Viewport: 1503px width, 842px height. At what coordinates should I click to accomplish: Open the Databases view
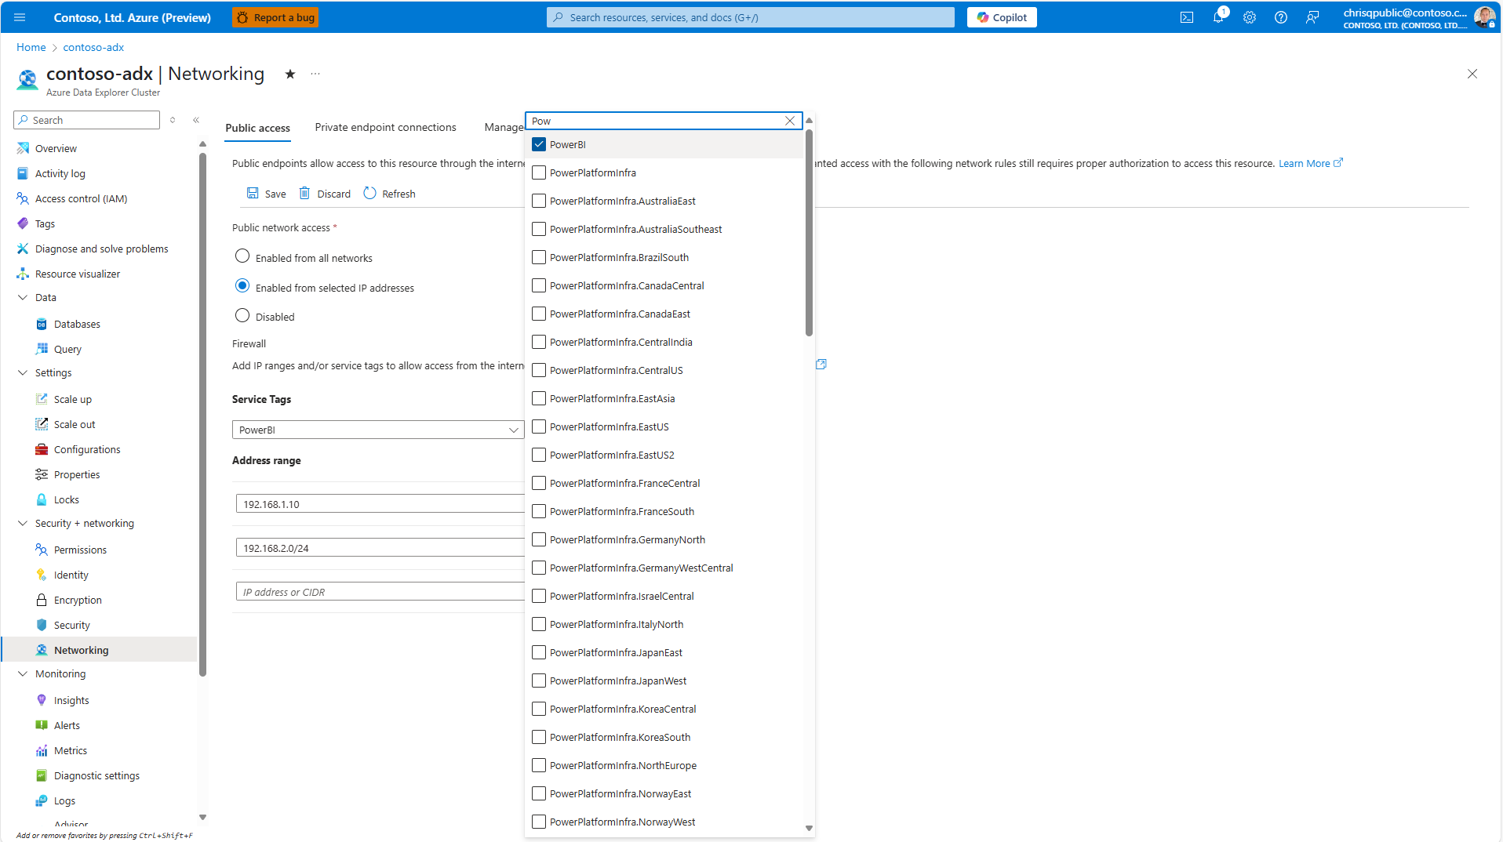[78, 323]
